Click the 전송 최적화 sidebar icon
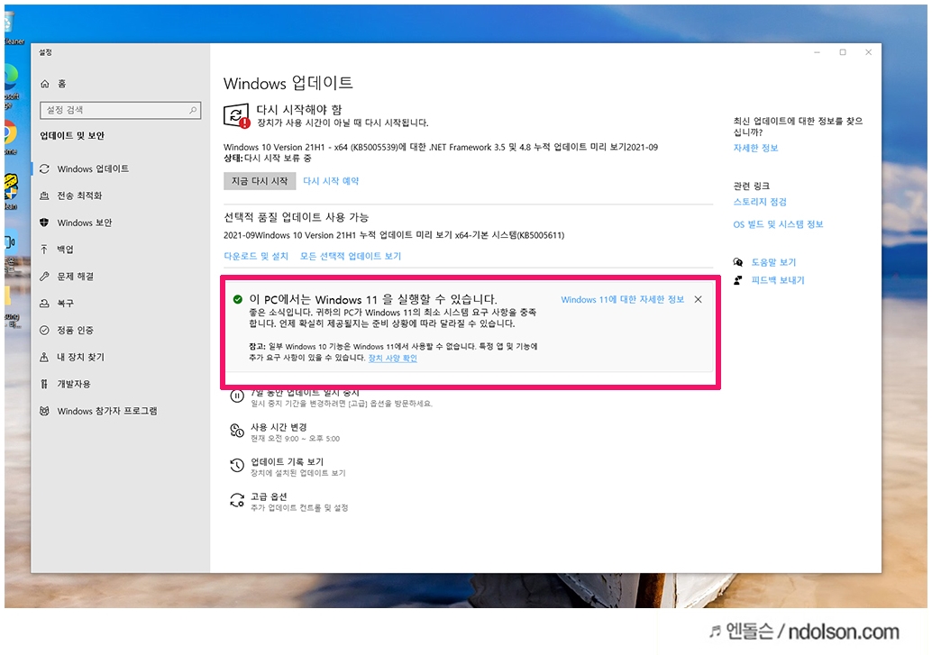Viewport: 932px width, 655px height. (44, 196)
